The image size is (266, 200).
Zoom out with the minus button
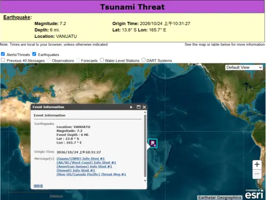tap(257, 174)
